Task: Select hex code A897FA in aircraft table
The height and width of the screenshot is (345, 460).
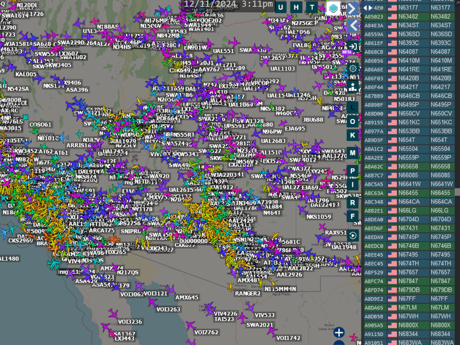Action: tap(374, 131)
